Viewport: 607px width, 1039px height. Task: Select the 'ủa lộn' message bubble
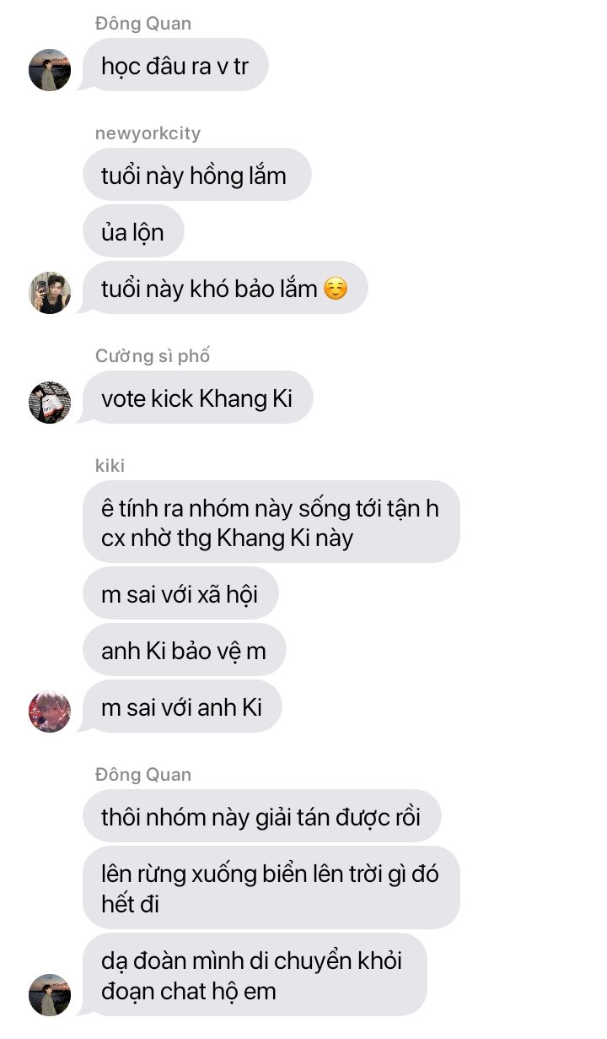pos(133,231)
